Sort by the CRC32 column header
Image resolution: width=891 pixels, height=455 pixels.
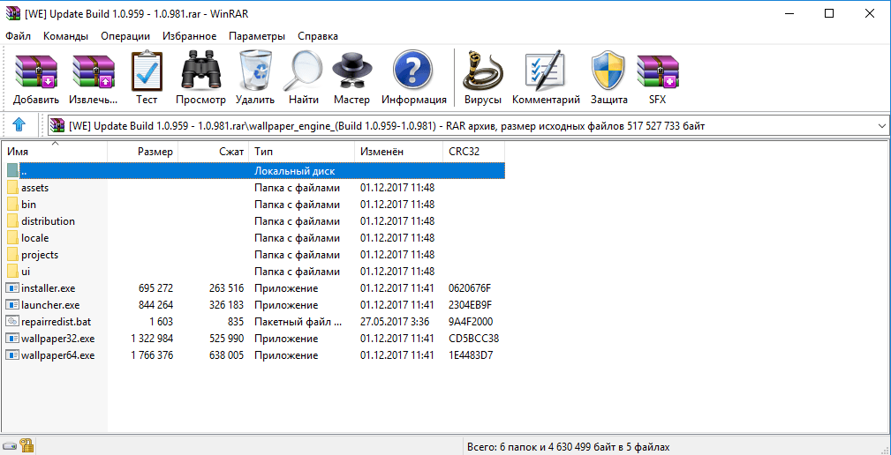(x=473, y=152)
